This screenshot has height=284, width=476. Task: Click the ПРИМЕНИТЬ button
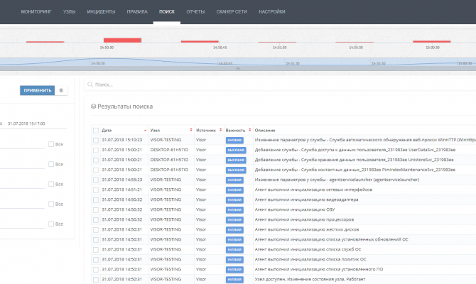[38, 90]
